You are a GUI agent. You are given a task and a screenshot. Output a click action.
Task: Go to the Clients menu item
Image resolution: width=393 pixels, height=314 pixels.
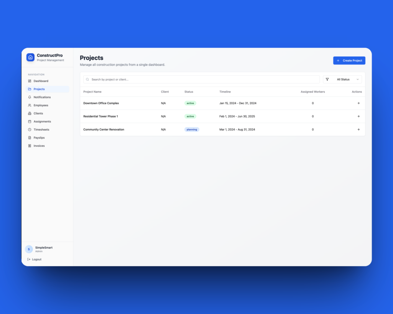click(x=38, y=113)
